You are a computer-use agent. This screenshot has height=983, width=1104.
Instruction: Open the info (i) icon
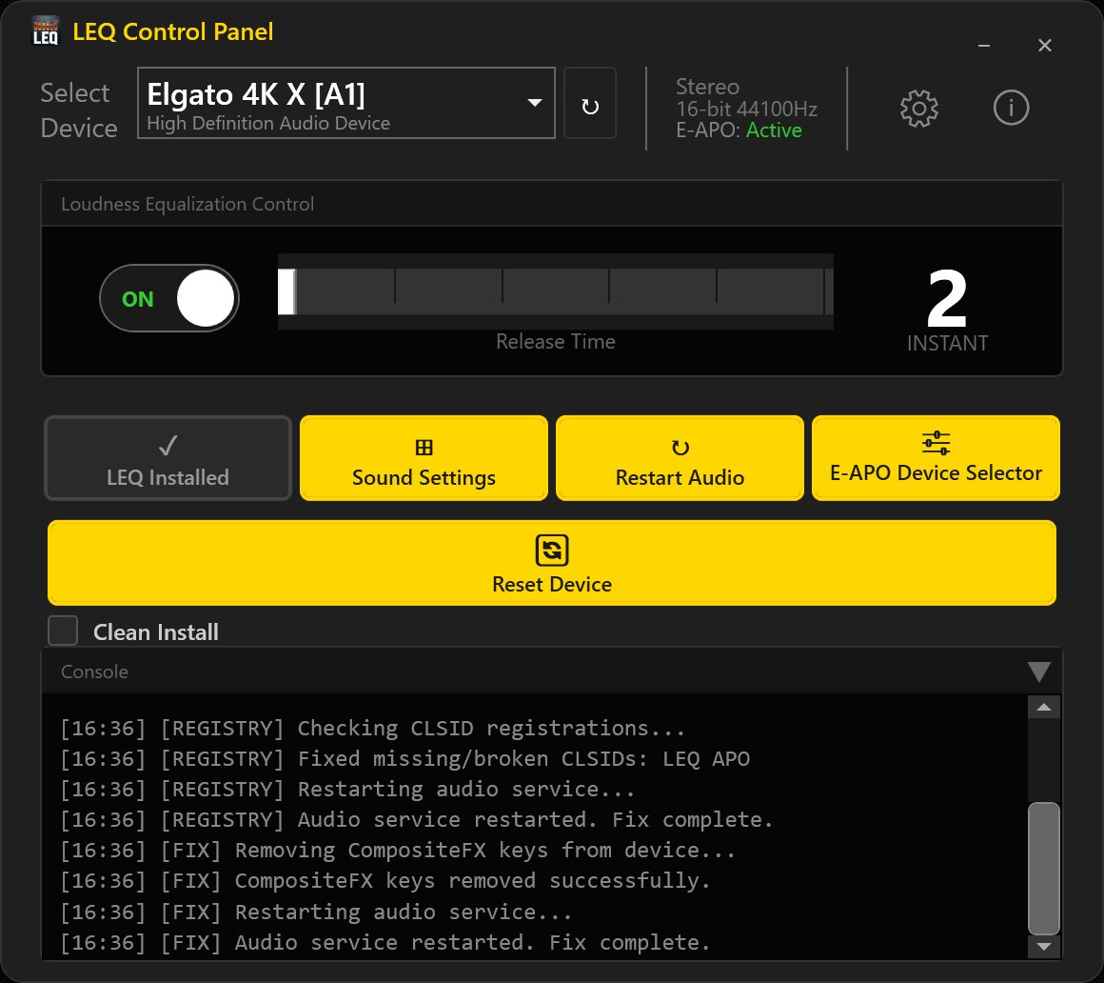pyautogui.click(x=1011, y=108)
